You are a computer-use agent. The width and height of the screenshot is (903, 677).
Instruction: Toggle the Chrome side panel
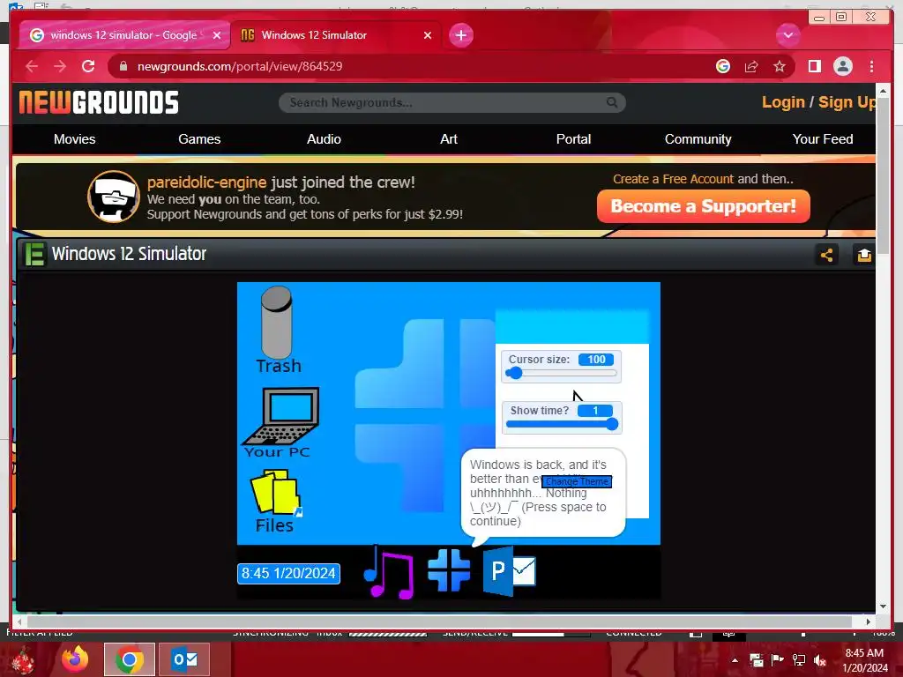814,66
